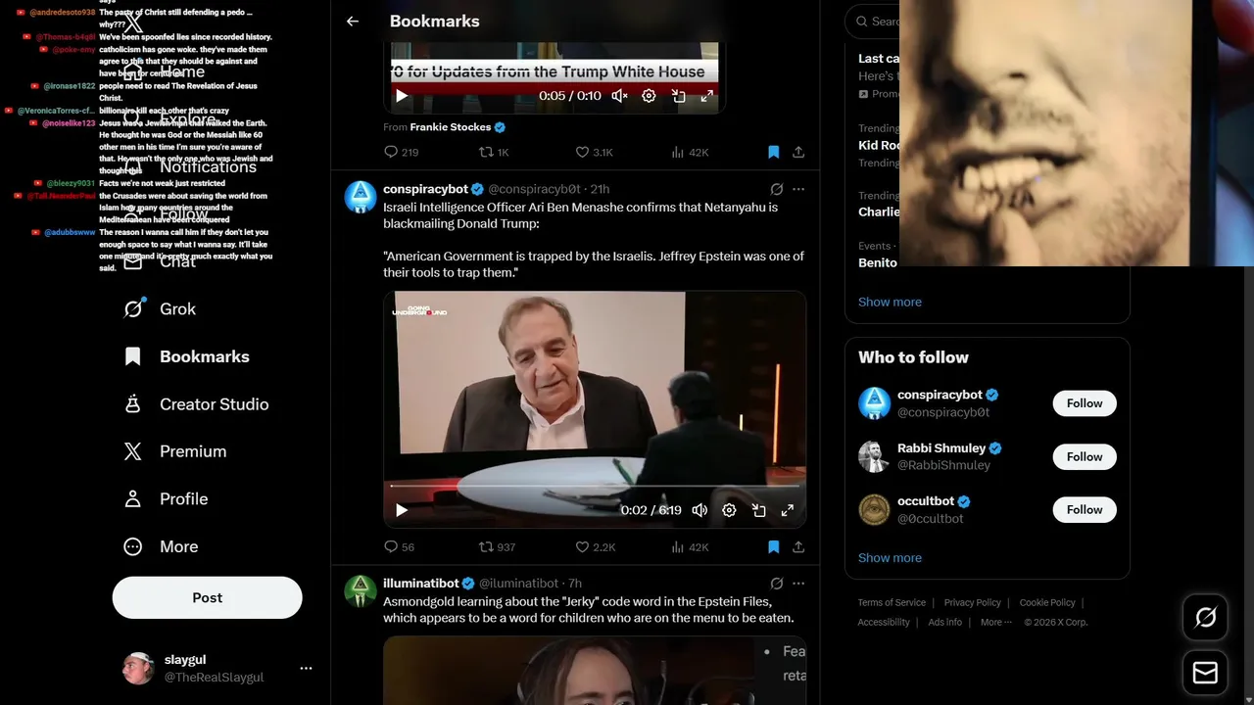Unmute the Trump White House video
This screenshot has width=1254, height=705.
(619, 95)
